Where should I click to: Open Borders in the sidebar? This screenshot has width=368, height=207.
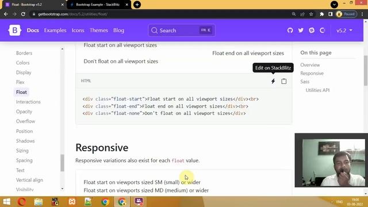click(24, 53)
